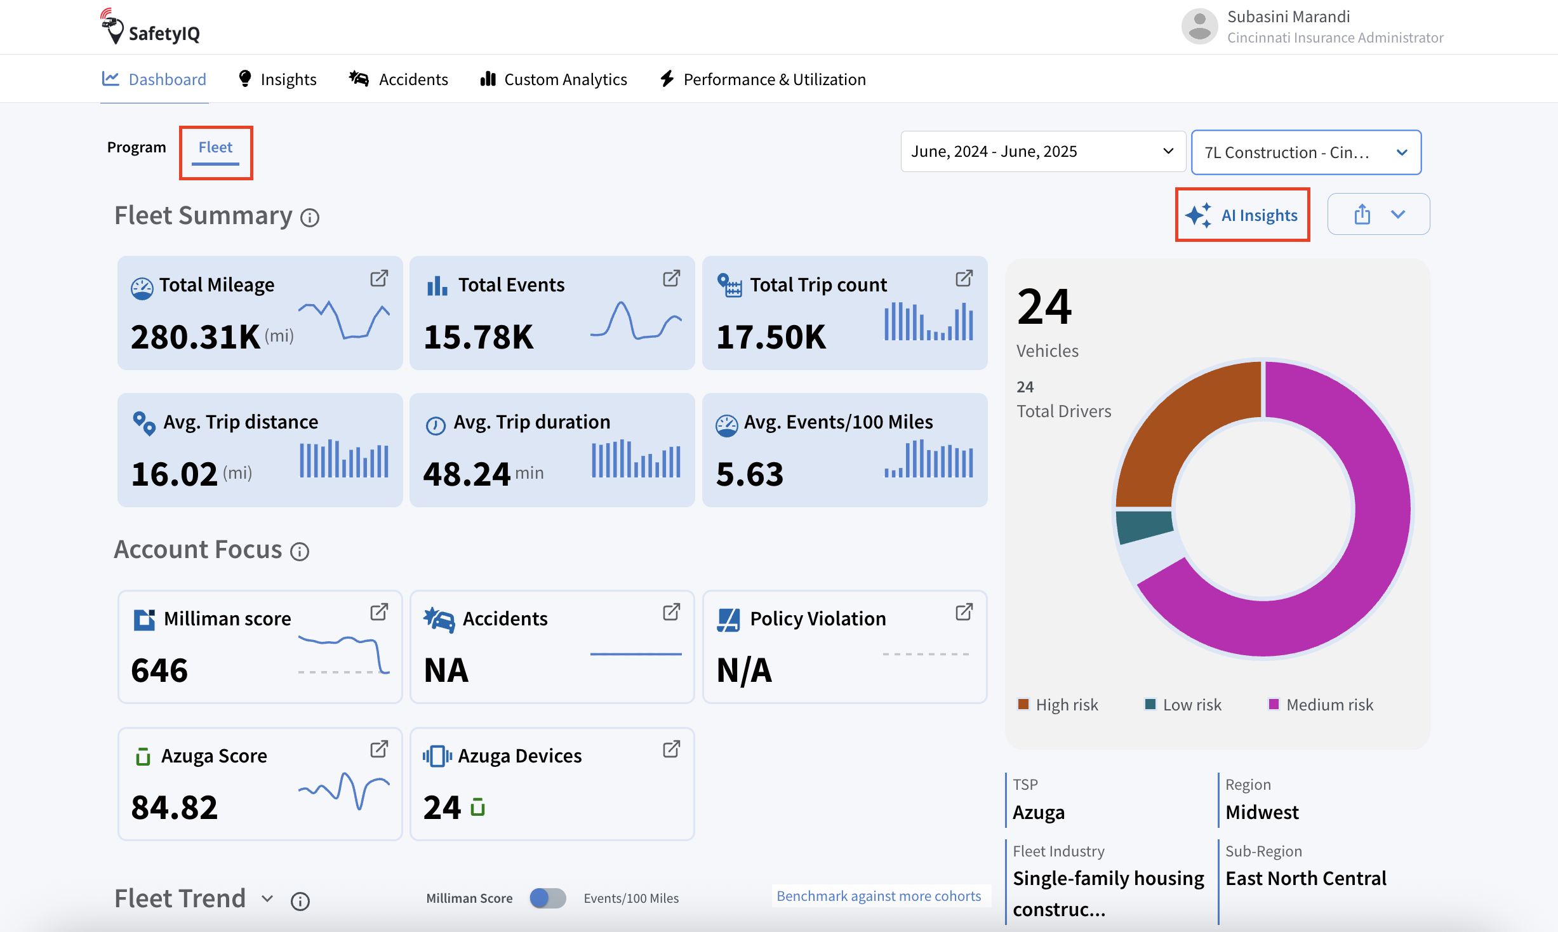
Task: Click the TSP value Azuga
Action: click(x=1039, y=812)
